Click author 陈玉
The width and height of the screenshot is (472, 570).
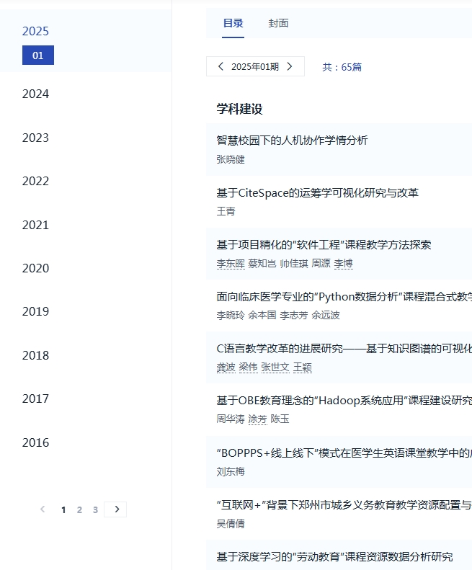tap(280, 419)
